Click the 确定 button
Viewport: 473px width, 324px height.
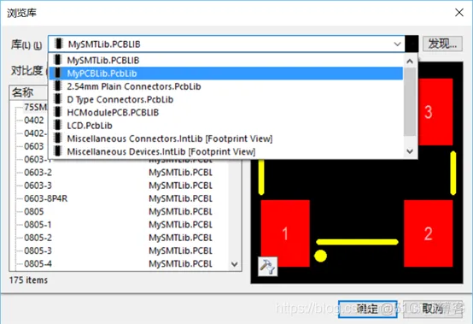tap(367, 309)
